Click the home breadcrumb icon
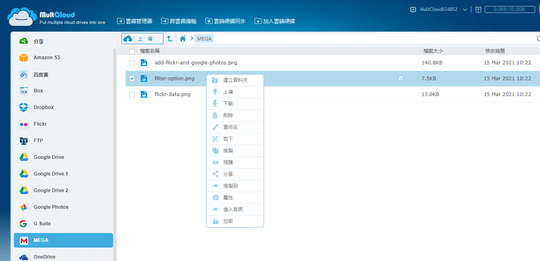The width and height of the screenshot is (540, 261). [x=183, y=39]
